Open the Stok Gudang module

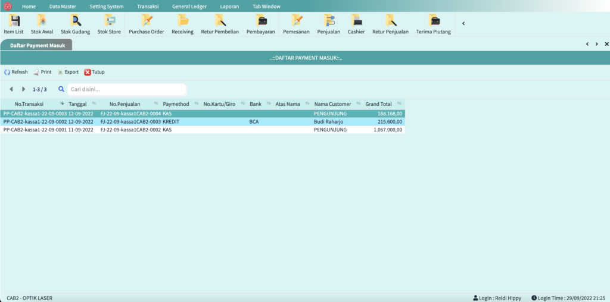[x=75, y=24]
